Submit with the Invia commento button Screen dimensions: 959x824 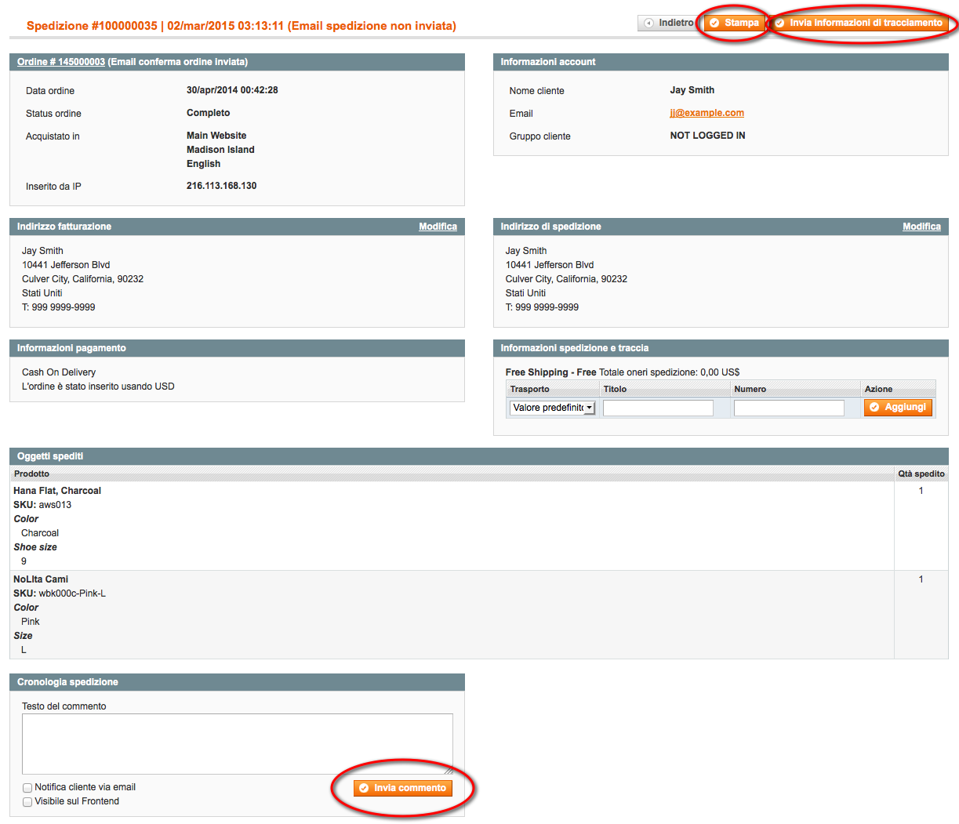403,788
